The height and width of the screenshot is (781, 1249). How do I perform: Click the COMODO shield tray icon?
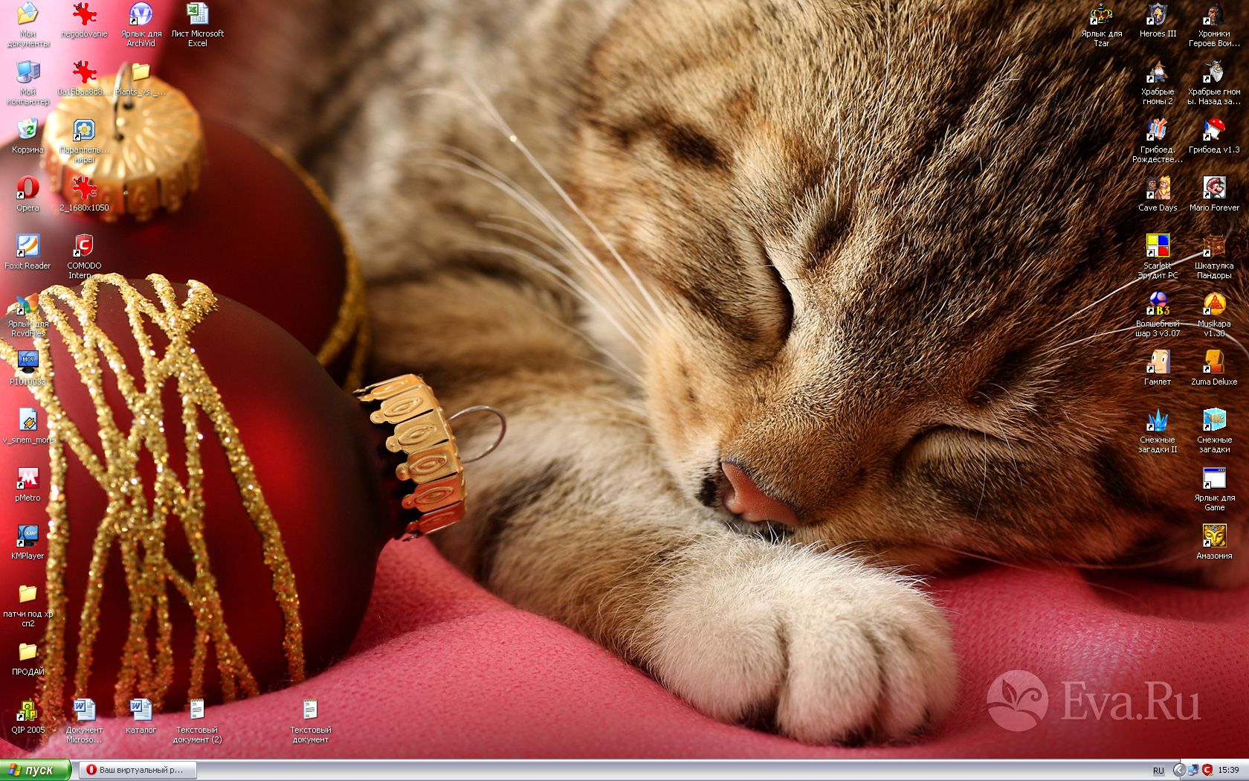click(1207, 770)
